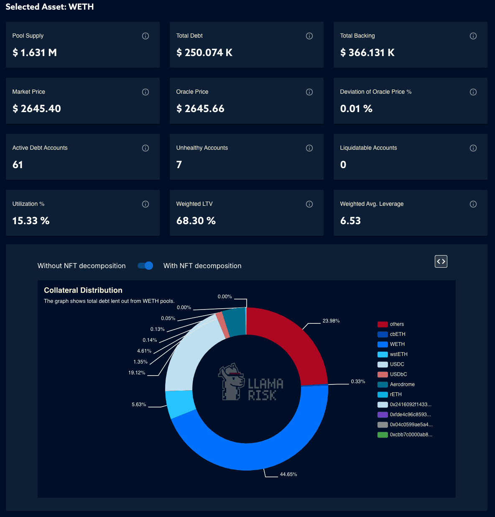Click the Liquidatable Accounts info icon
Viewport: 495px width, 517px height.
pos(473,148)
